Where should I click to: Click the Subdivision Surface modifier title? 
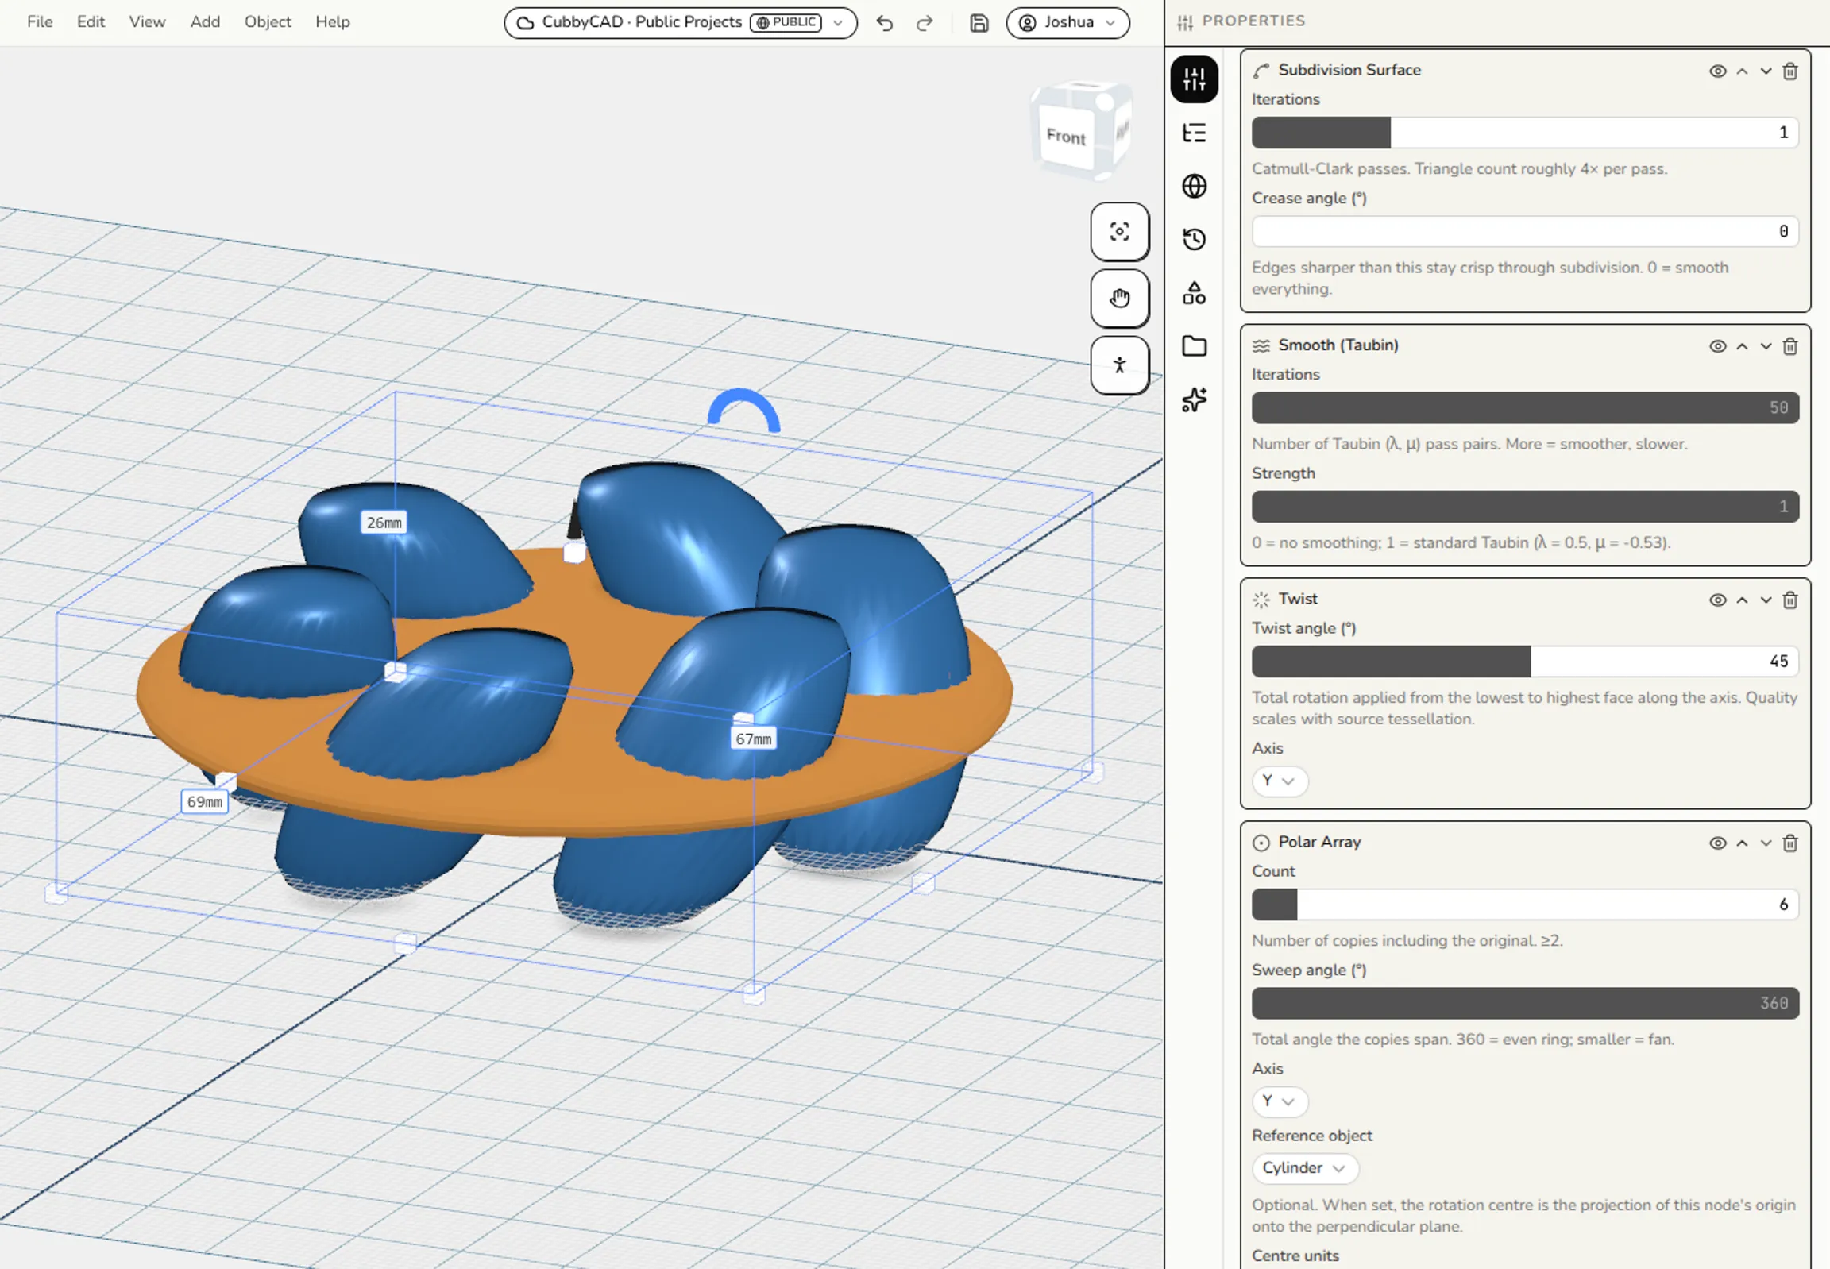point(1349,70)
